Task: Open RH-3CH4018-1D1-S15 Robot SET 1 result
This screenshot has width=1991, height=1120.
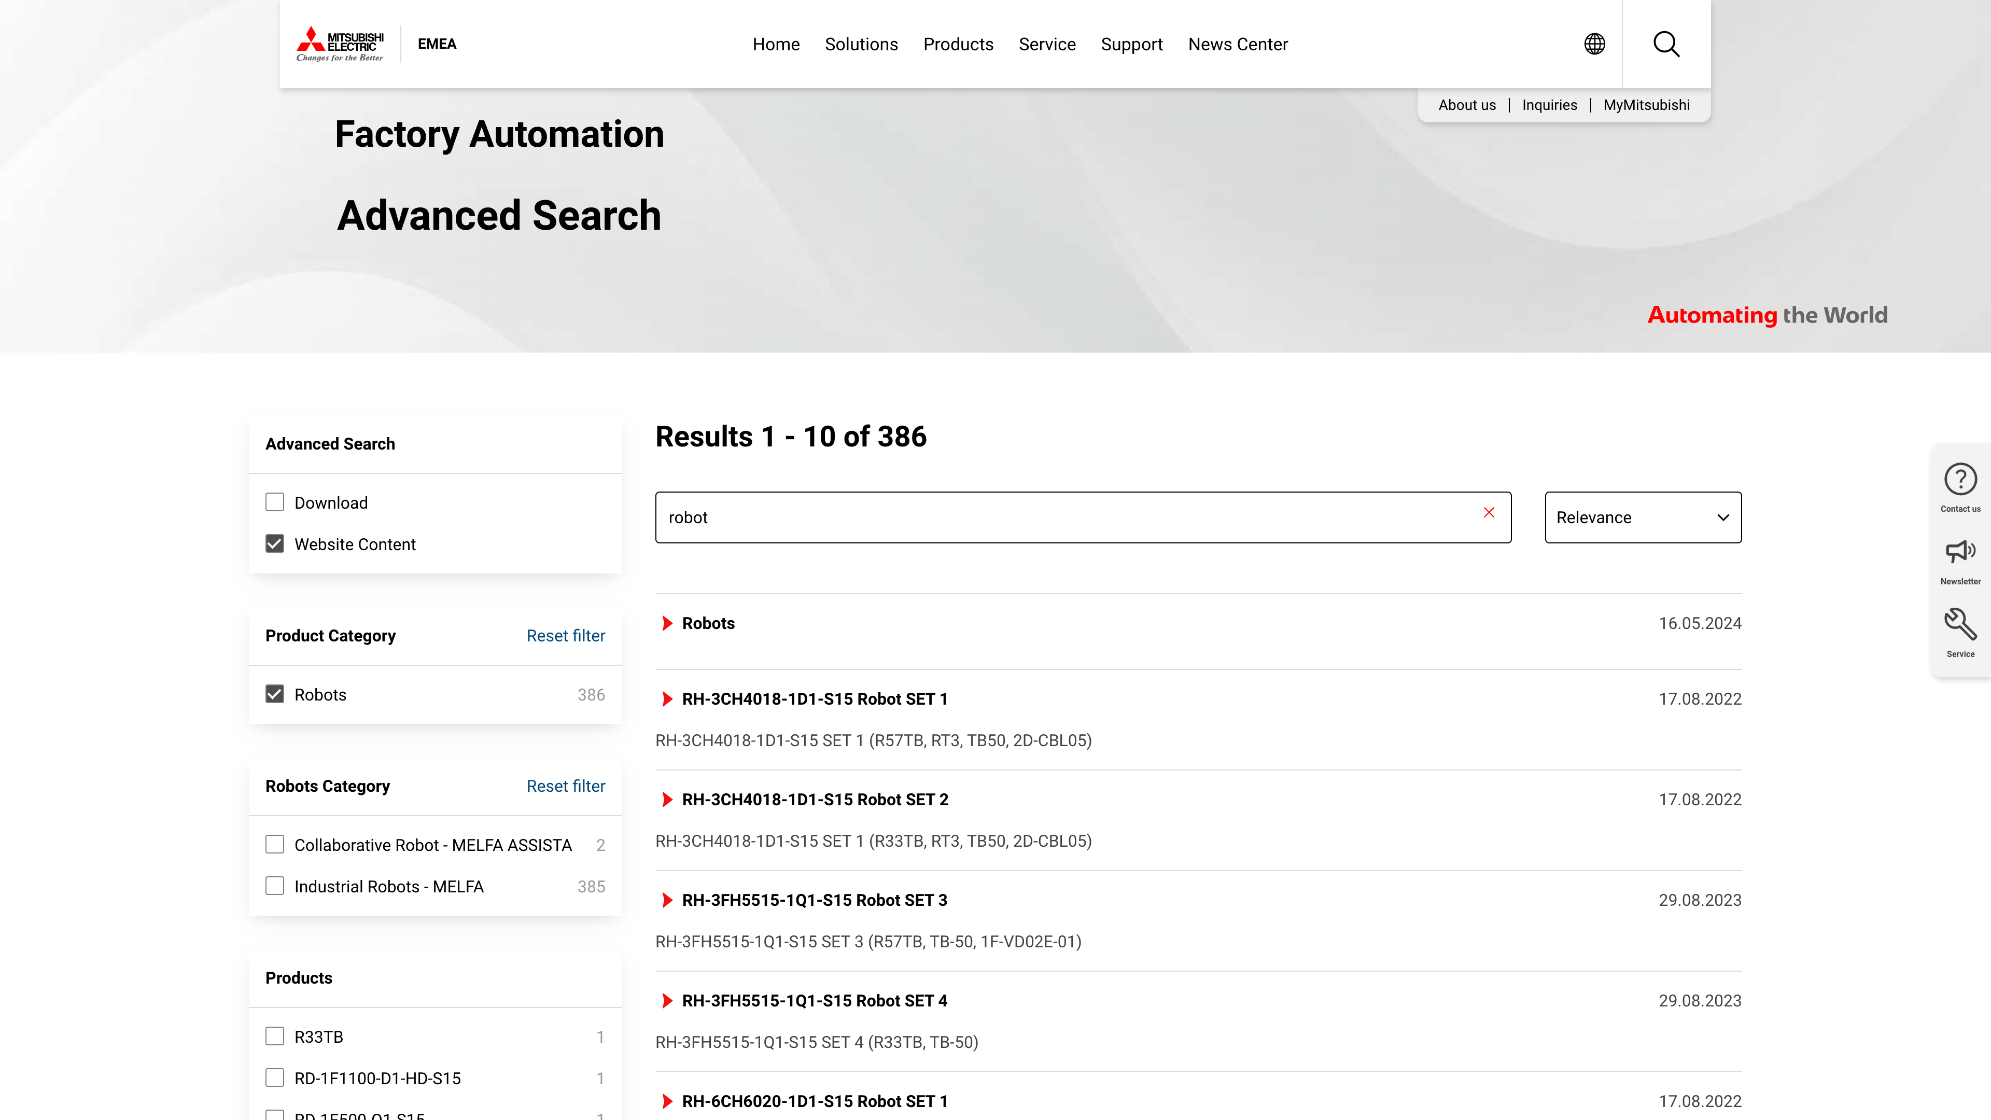Action: pos(815,699)
